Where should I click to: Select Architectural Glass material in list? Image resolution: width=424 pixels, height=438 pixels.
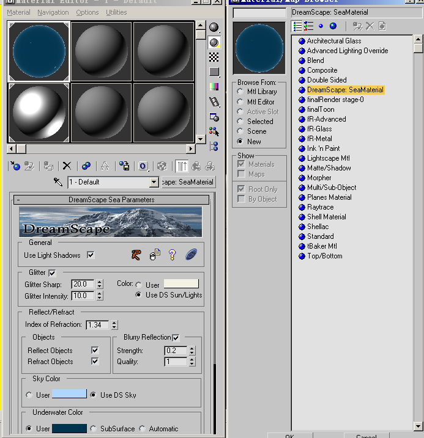click(x=334, y=41)
